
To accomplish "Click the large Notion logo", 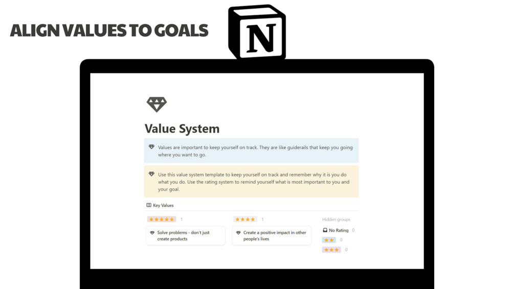I will 257,32.
